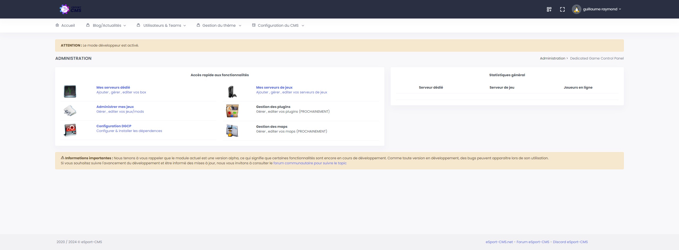679x250 pixels.
Task: Click the eSport CMS logo
Action: [x=70, y=9]
